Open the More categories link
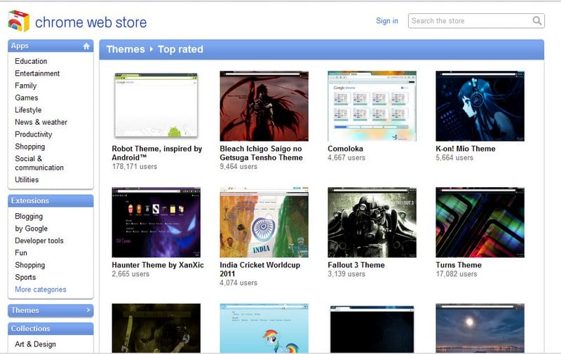 click(41, 290)
